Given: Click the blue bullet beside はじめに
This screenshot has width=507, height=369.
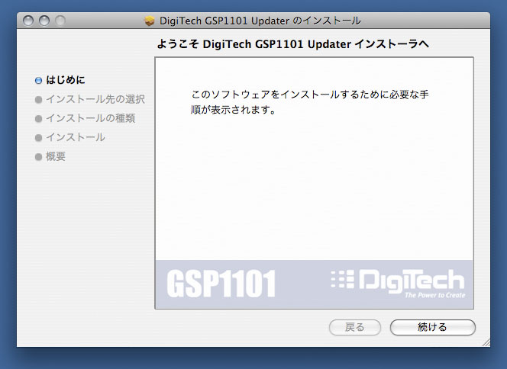Looking at the screenshot, I should 38,80.
